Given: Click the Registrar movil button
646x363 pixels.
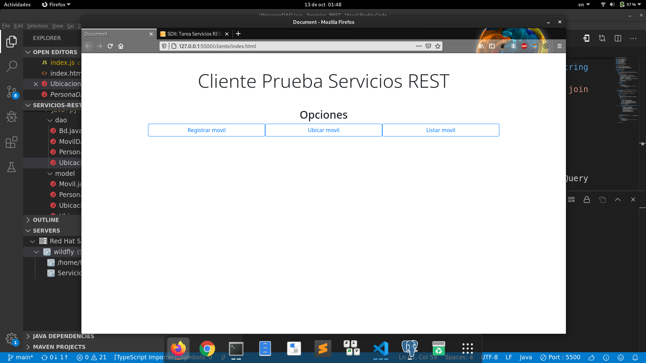Looking at the screenshot, I should coord(207,130).
